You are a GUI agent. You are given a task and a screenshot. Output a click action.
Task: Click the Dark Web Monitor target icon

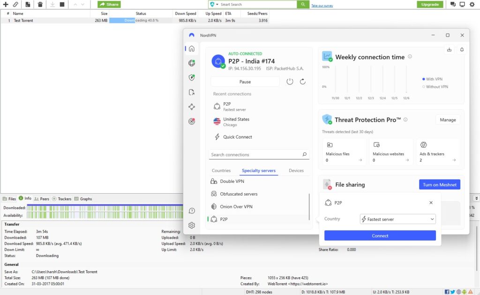coord(191,121)
